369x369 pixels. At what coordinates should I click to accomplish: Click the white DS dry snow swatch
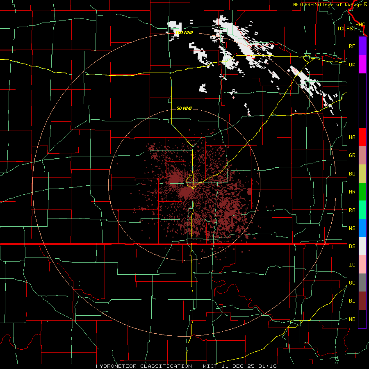362,246
